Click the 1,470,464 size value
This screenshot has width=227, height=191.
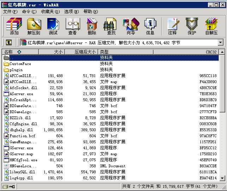[53, 172]
